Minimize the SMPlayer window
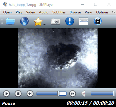The image size is (116, 107). pyautogui.click(x=82, y=4)
